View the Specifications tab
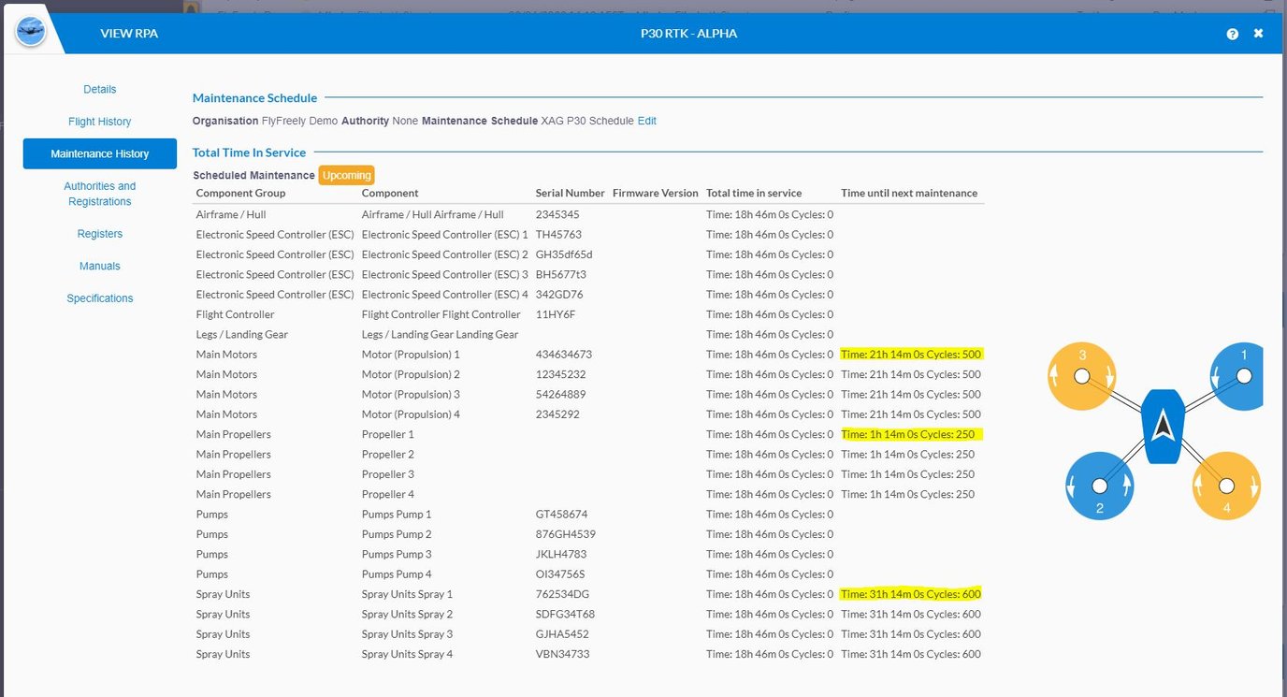The height and width of the screenshot is (697, 1287). 99,298
